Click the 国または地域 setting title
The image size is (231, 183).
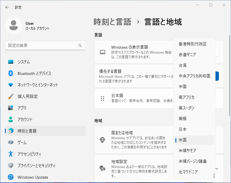[x=122, y=133]
